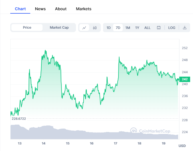This screenshot has width=193, height=151.
Task: Click the 236 price axis label
Action: click(185, 96)
